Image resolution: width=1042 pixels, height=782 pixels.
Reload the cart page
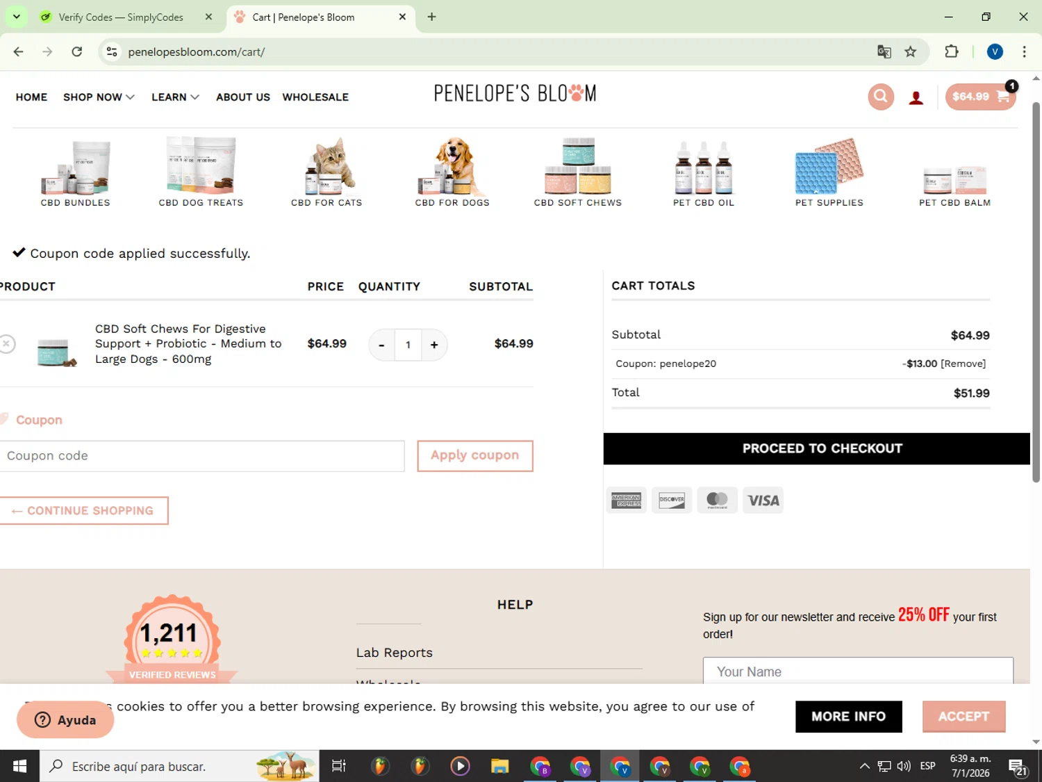click(77, 51)
